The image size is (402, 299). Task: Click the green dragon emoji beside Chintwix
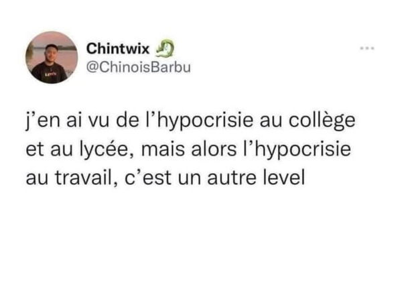click(x=165, y=48)
